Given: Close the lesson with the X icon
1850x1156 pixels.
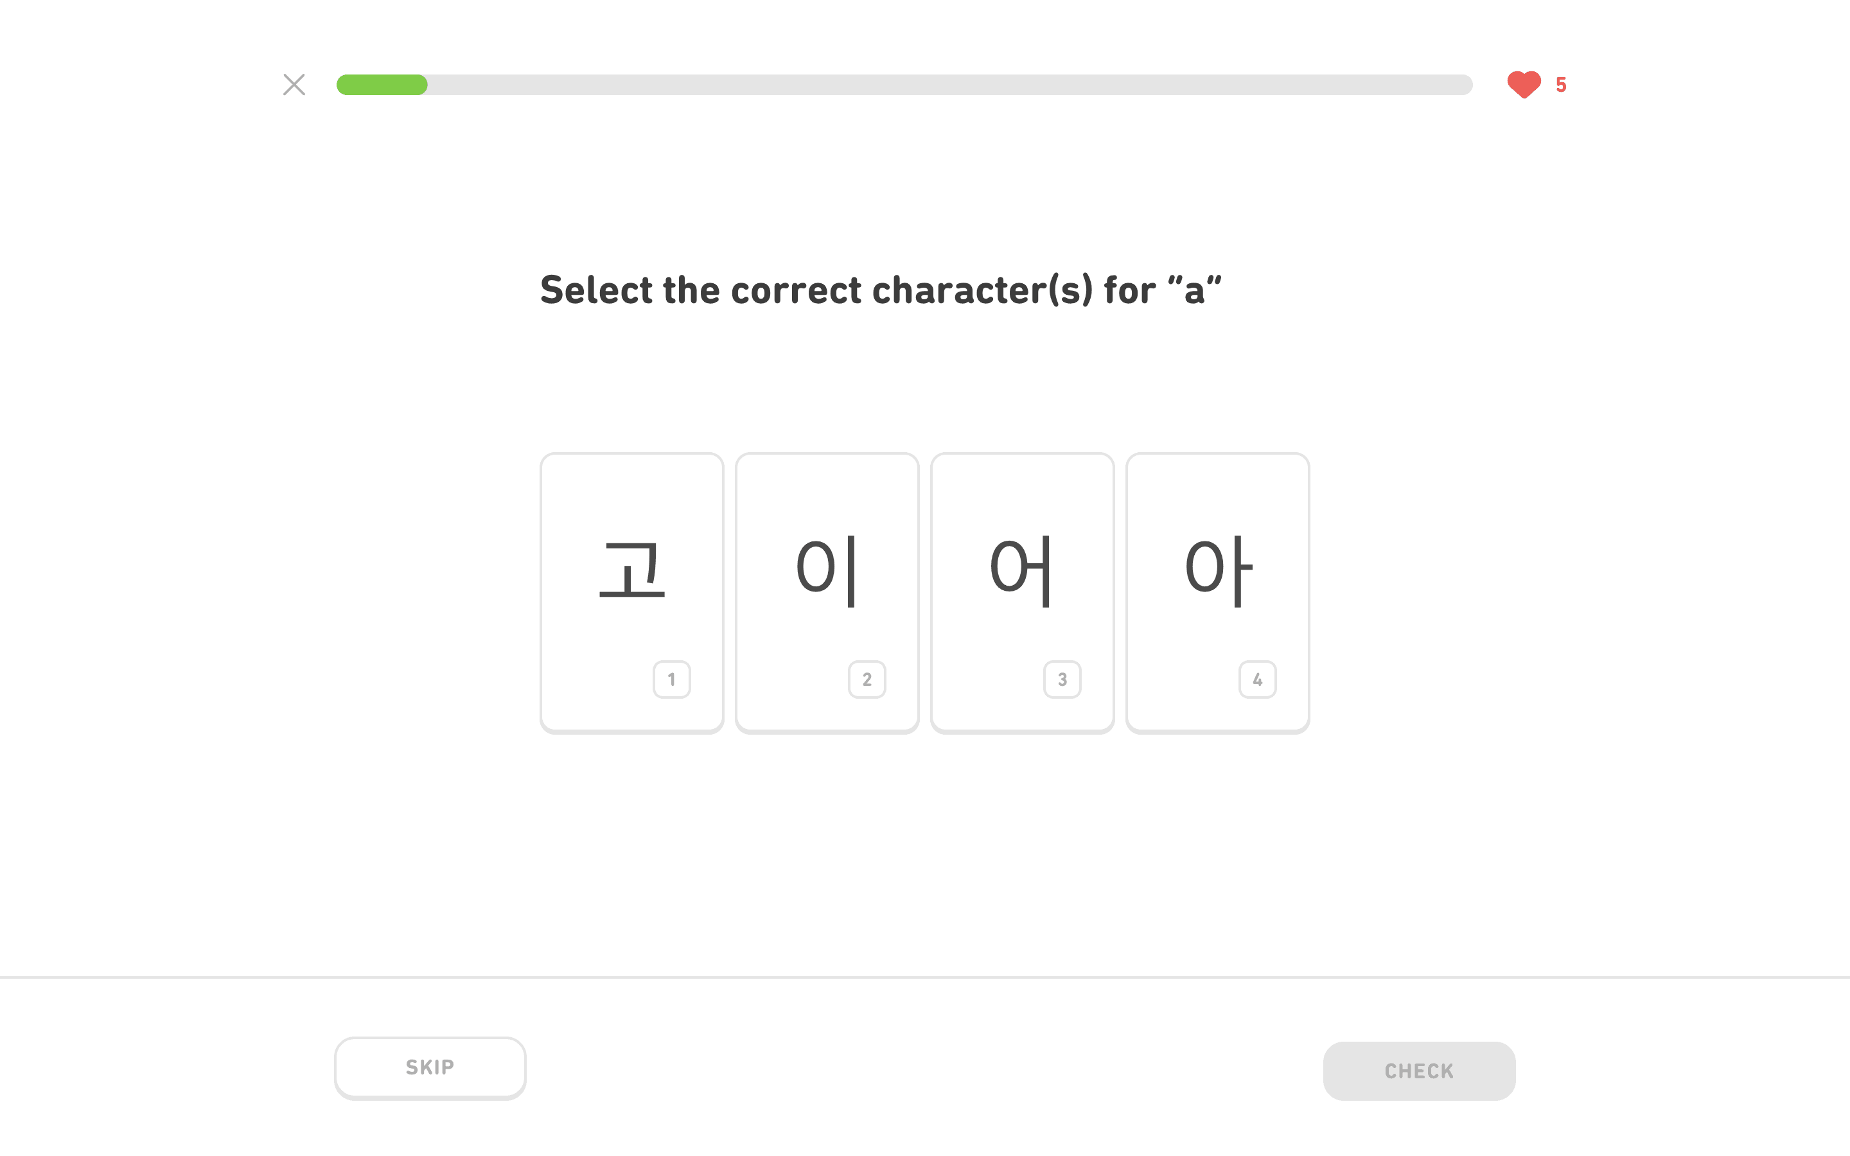Looking at the screenshot, I should 294,84.
